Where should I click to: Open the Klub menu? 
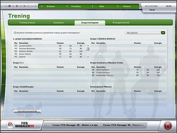point(101,6)
